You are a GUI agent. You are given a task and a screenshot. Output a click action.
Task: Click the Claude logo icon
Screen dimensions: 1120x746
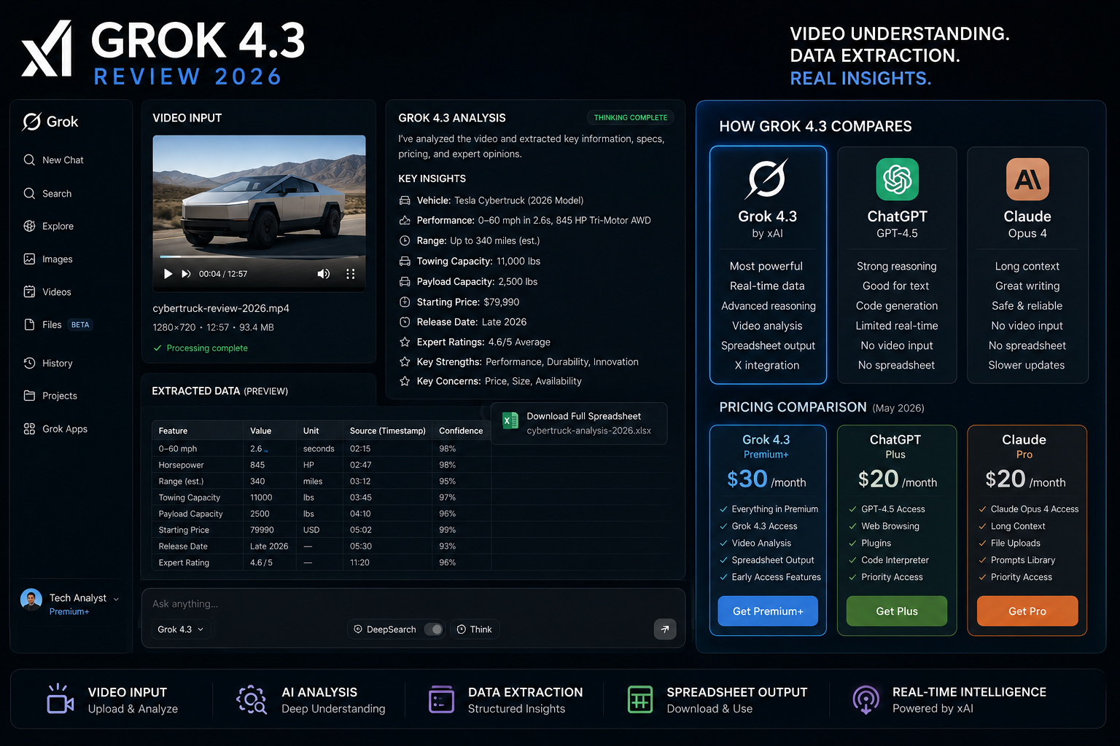(1027, 179)
